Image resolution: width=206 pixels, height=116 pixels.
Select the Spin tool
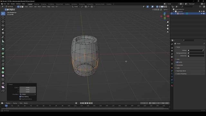coord(3,72)
